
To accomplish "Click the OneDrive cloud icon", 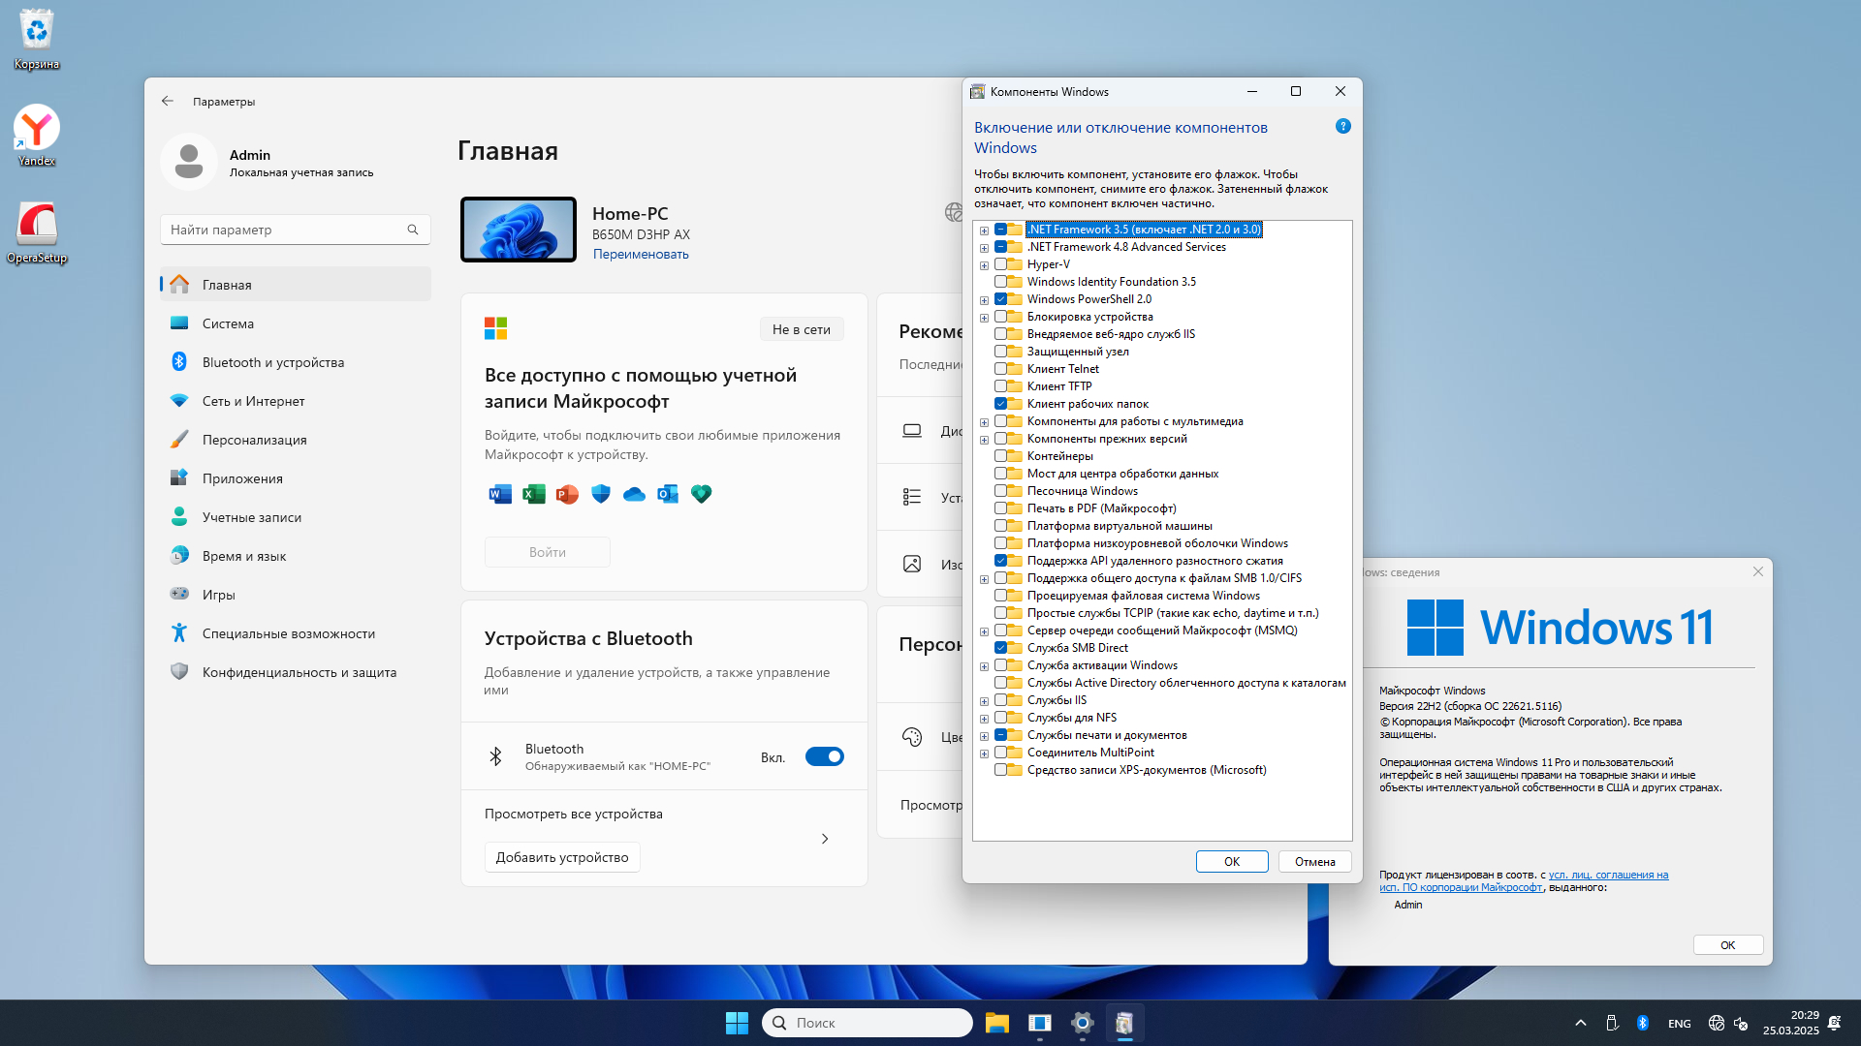I will [x=634, y=495].
